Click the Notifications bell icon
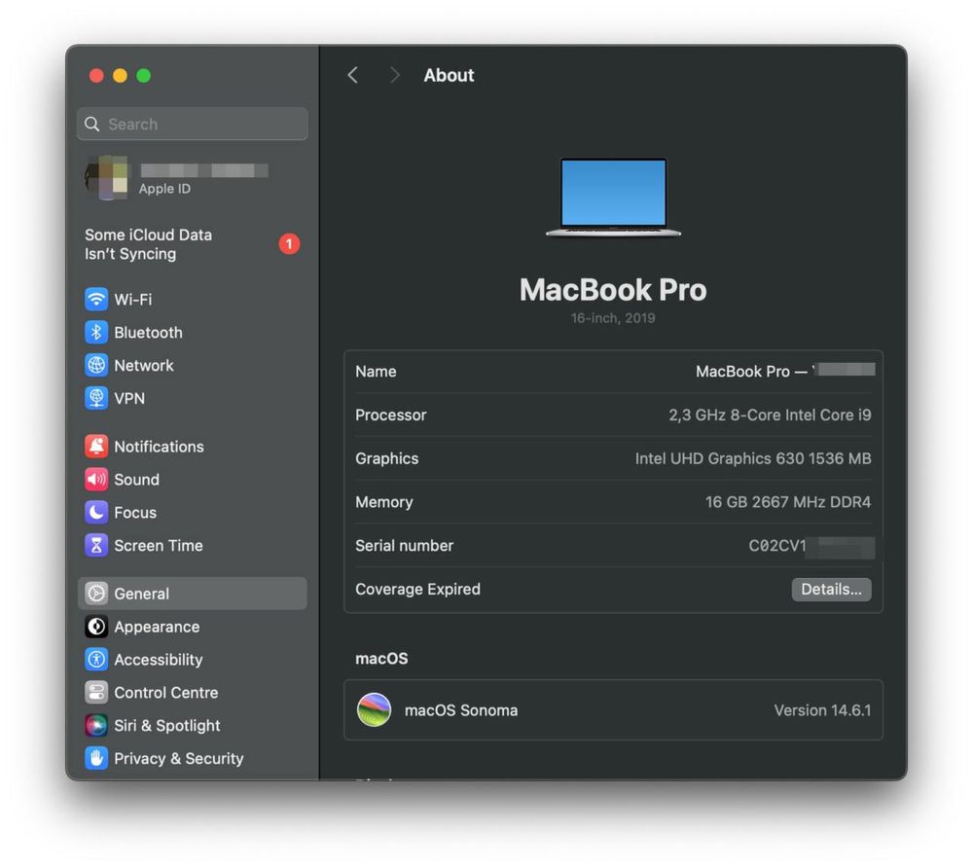This screenshot has width=973, height=868. coord(96,446)
